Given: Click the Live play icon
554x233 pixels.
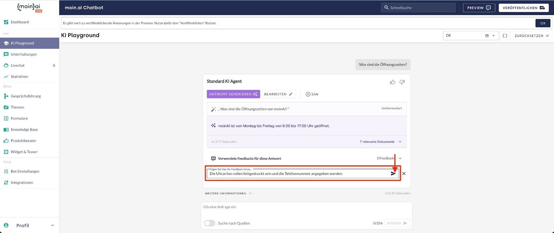Looking at the screenshot, I should (x=308, y=94).
